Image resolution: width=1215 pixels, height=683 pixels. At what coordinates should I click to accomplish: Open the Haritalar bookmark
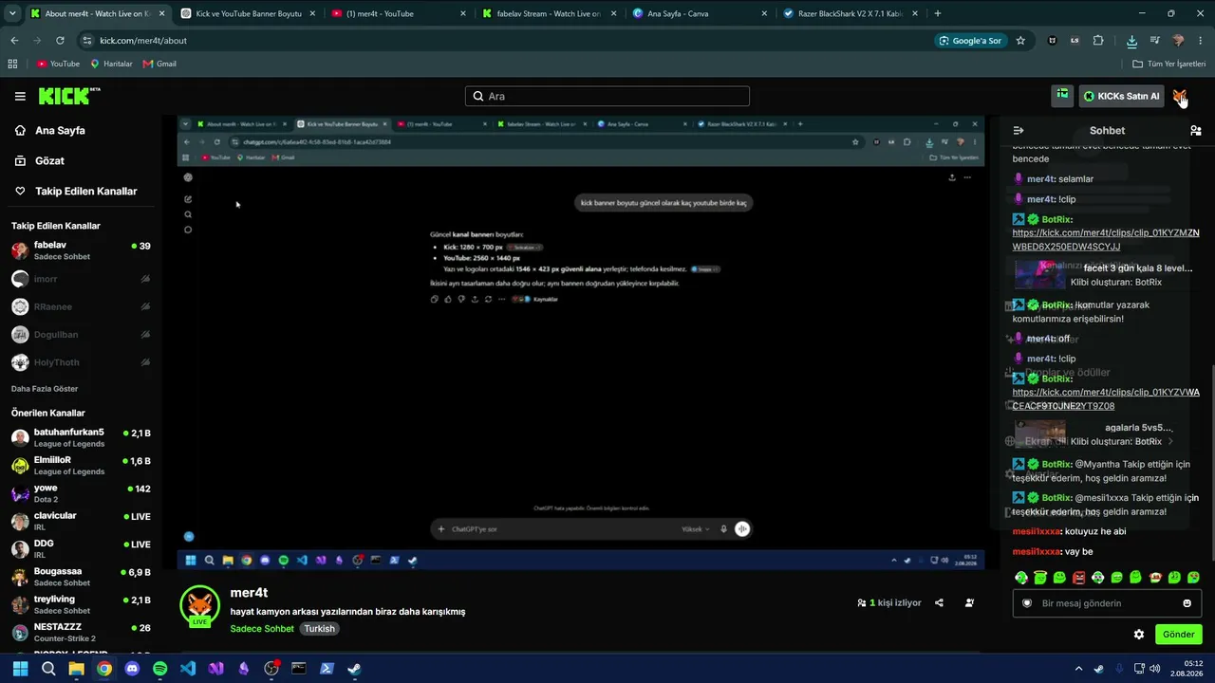111,64
